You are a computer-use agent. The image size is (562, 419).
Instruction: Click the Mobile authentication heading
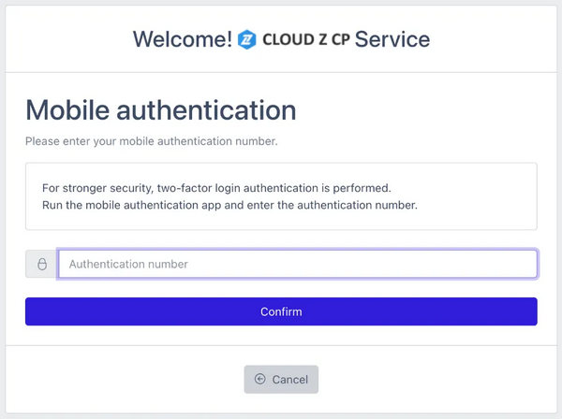click(x=161, y=109)
